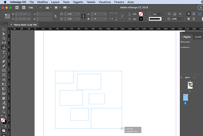
Task: Select the Rectangle Frame tool
Action: click(4, 70)
